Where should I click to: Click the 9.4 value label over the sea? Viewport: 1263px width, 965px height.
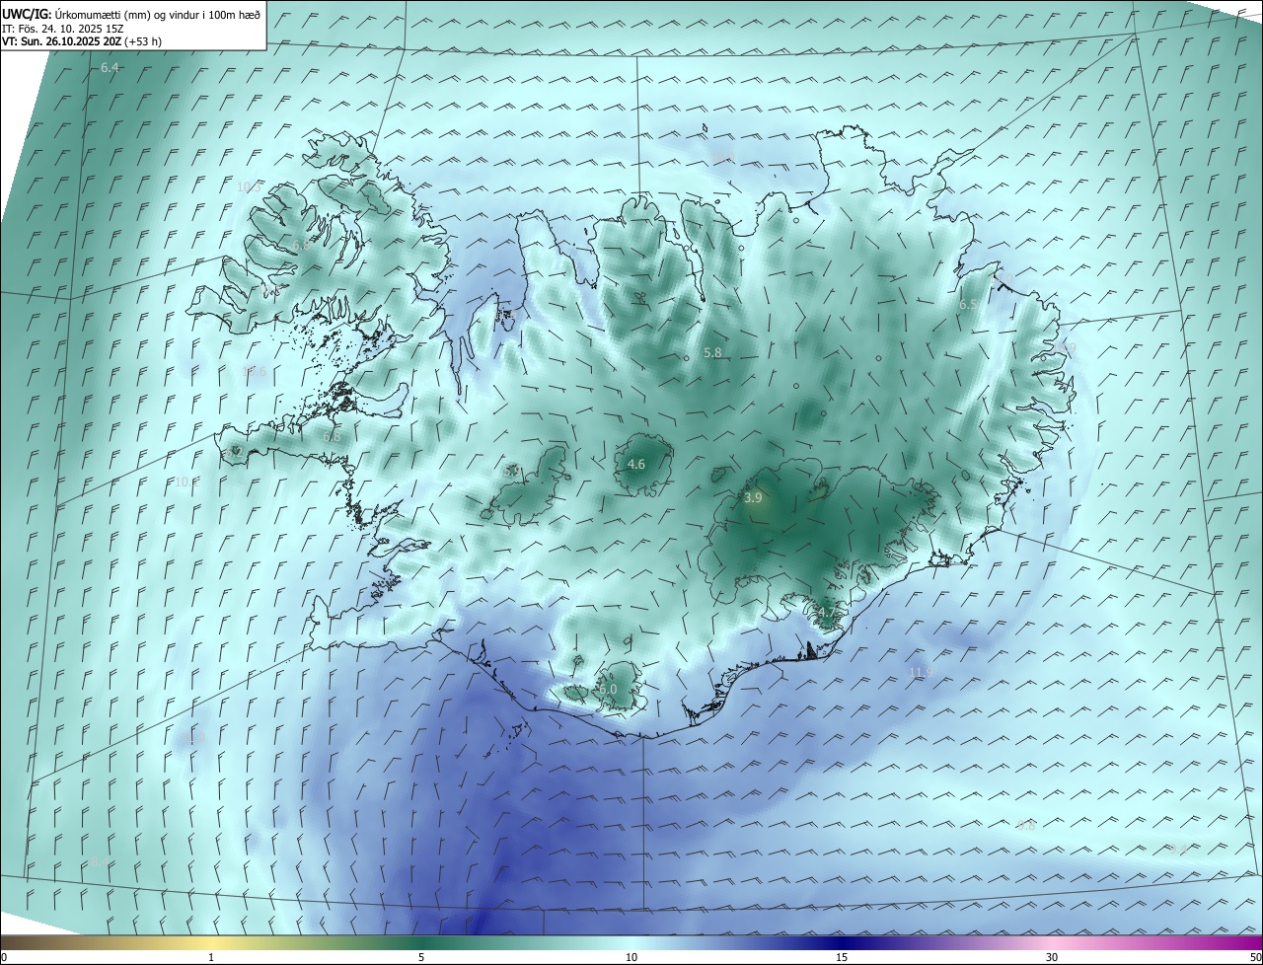pos(1178,849)
